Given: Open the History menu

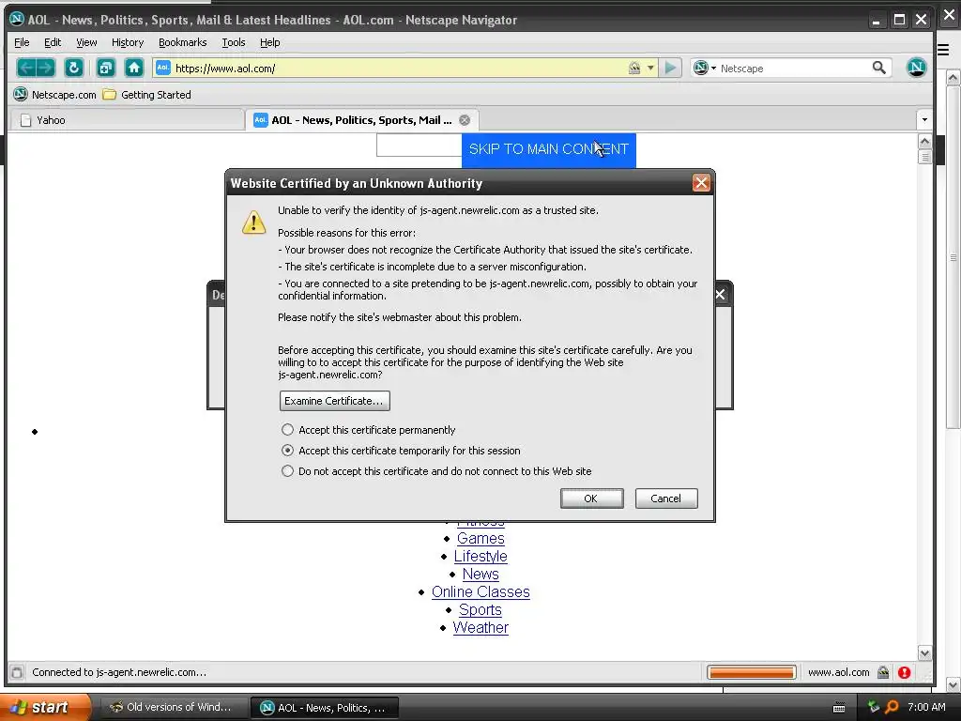Looking at the screenshot, I should [x=128, y=42].
